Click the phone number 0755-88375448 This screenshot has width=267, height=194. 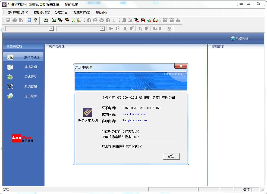(x=134, y=108)
